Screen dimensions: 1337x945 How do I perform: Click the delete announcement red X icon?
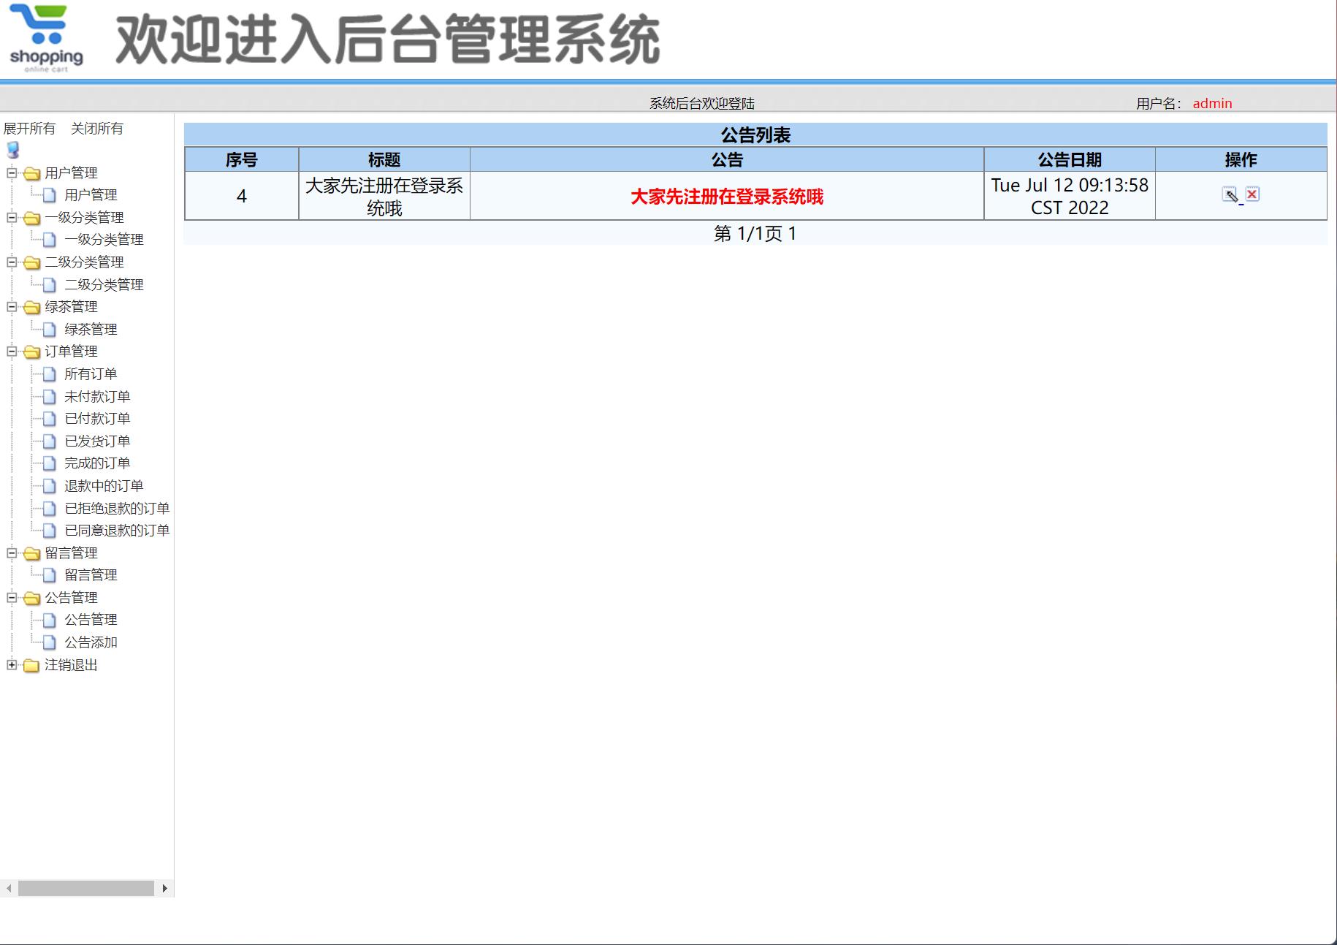coord(1252,194)
